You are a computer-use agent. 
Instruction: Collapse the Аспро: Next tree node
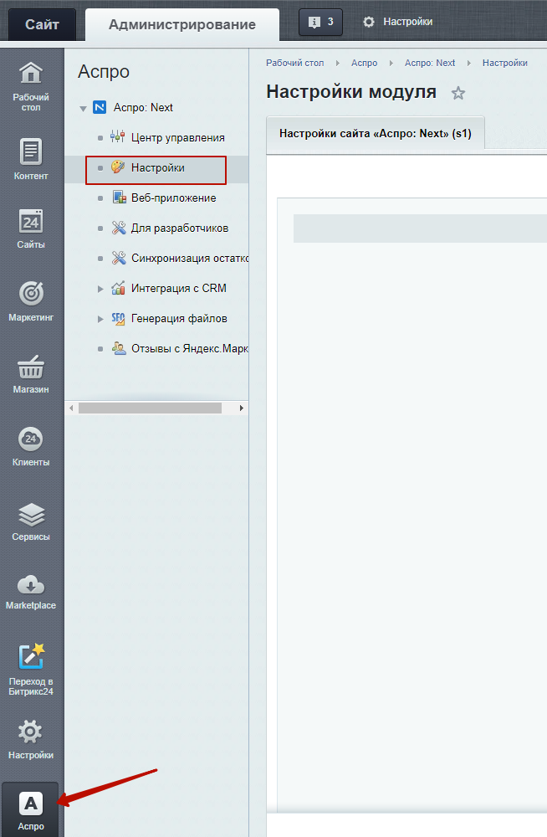(x=83, y=108)
